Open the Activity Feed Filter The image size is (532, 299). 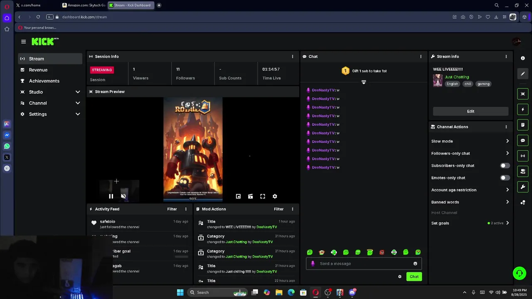tap(172, 209)
